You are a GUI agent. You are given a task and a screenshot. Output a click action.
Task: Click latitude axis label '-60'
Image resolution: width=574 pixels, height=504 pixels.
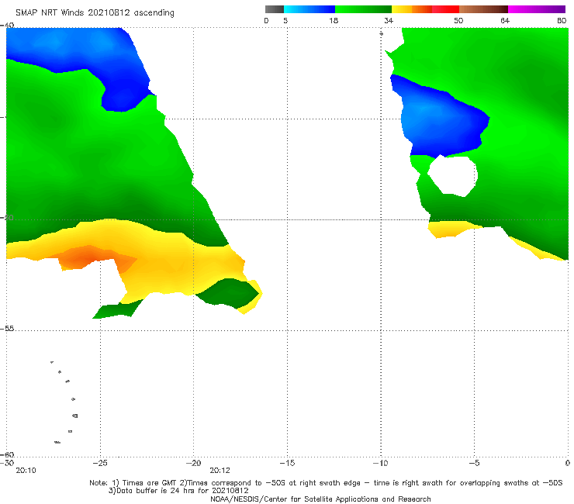7,454
